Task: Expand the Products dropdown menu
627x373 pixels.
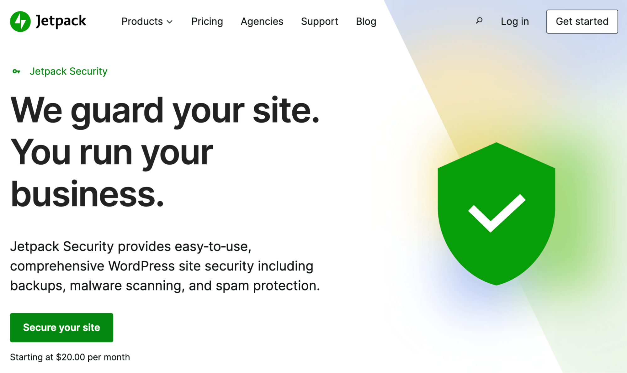Action: 147,21
